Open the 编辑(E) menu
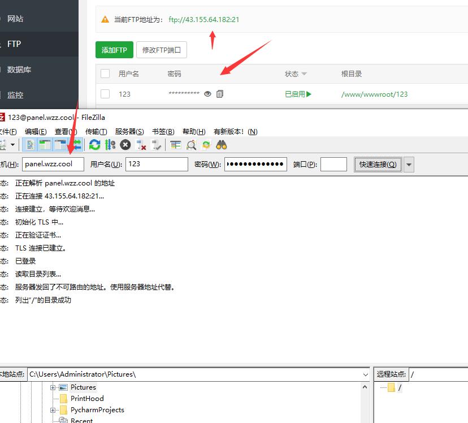 (x=36, y=132)
